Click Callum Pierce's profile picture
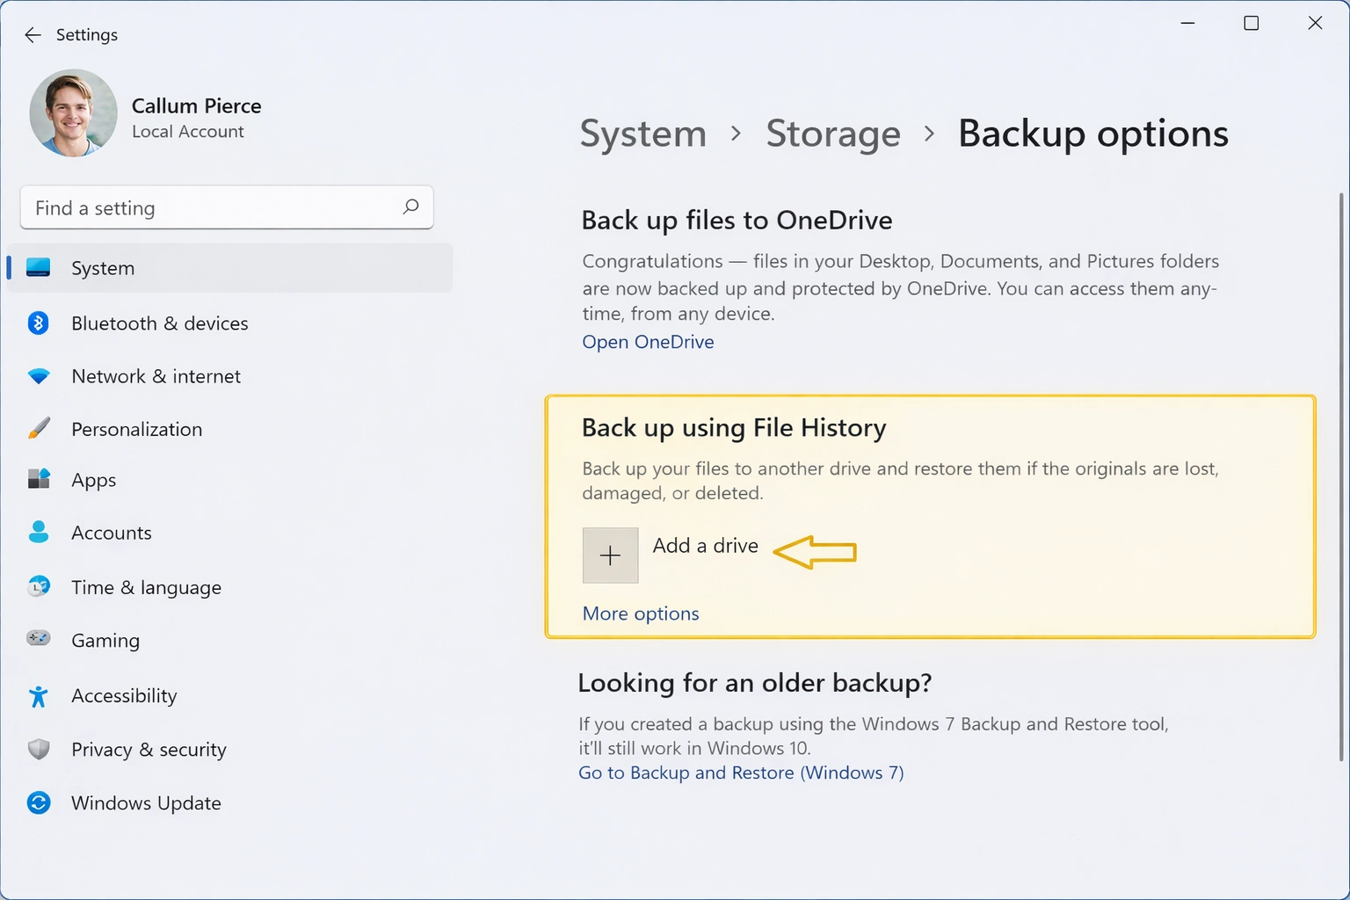Viewport: 1350px width, 900px height. 73,112
